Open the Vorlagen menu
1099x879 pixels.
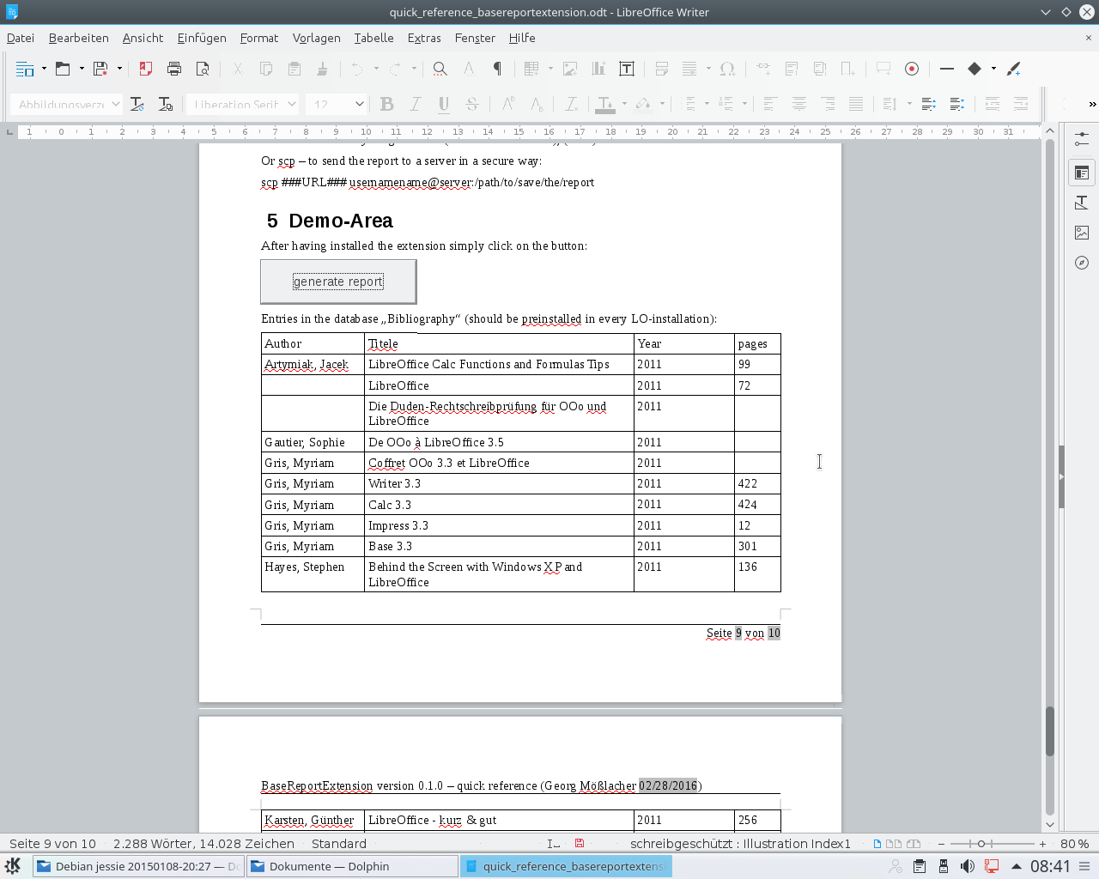pos(317,38)
